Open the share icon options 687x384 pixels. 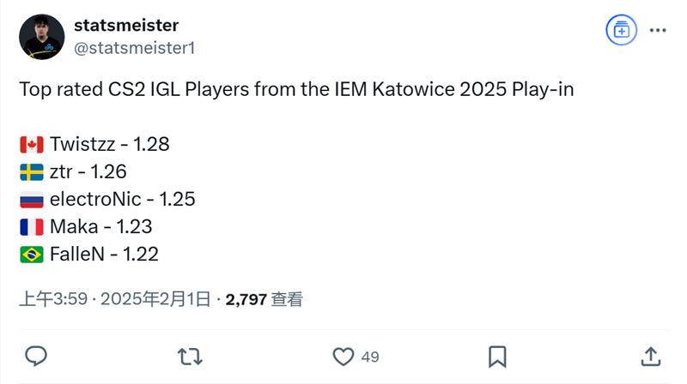[x=651, y=356]
